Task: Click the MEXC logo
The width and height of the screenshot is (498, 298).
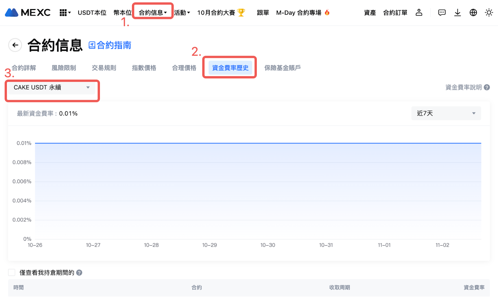Action: click(x=28, y=12)
